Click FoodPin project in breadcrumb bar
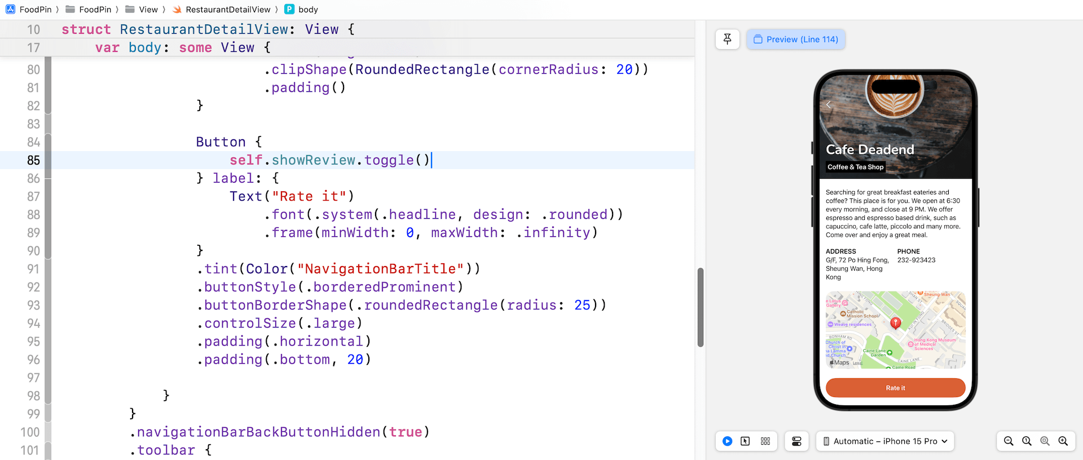 (x=29, y=10)
